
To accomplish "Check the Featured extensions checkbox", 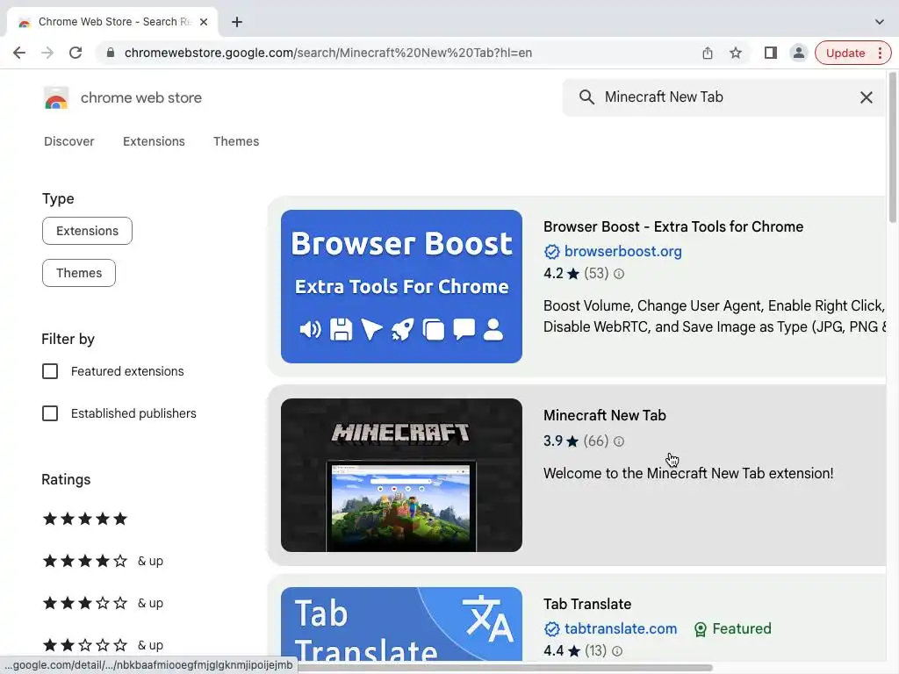I will [50, 371].
